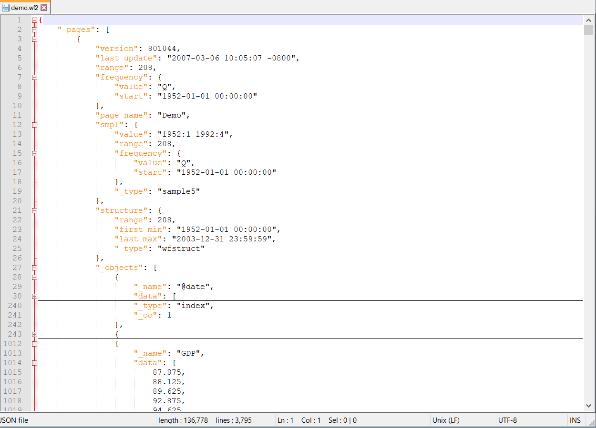Click line number 11 in the margin
Screen dimensions: 596x428
(17, 115)
